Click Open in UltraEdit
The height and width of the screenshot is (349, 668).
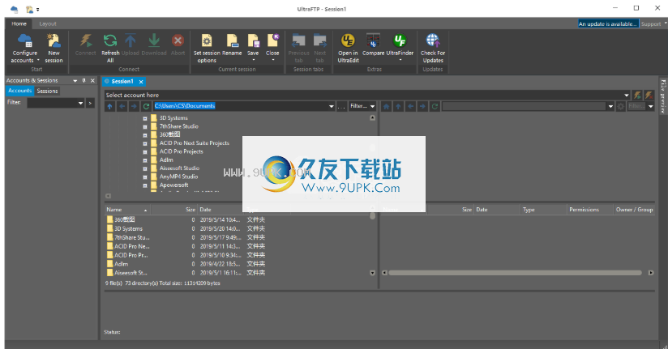click(x=348, y=48)
